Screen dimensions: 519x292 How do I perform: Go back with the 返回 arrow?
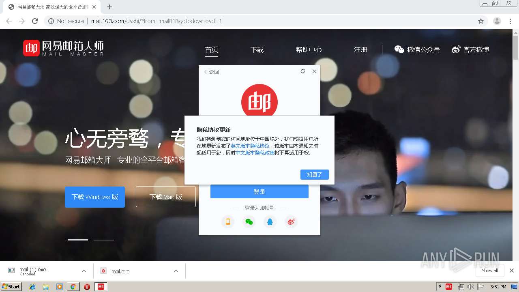click(211, 72)
